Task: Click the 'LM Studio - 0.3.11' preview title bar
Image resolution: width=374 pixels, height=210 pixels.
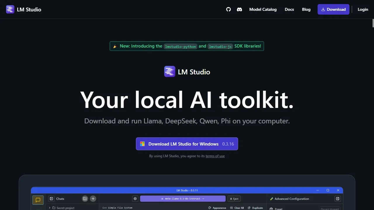Action: (187, 190)
